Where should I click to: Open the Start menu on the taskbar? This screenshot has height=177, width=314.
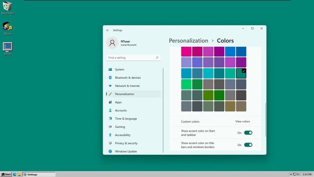(6, 175)
